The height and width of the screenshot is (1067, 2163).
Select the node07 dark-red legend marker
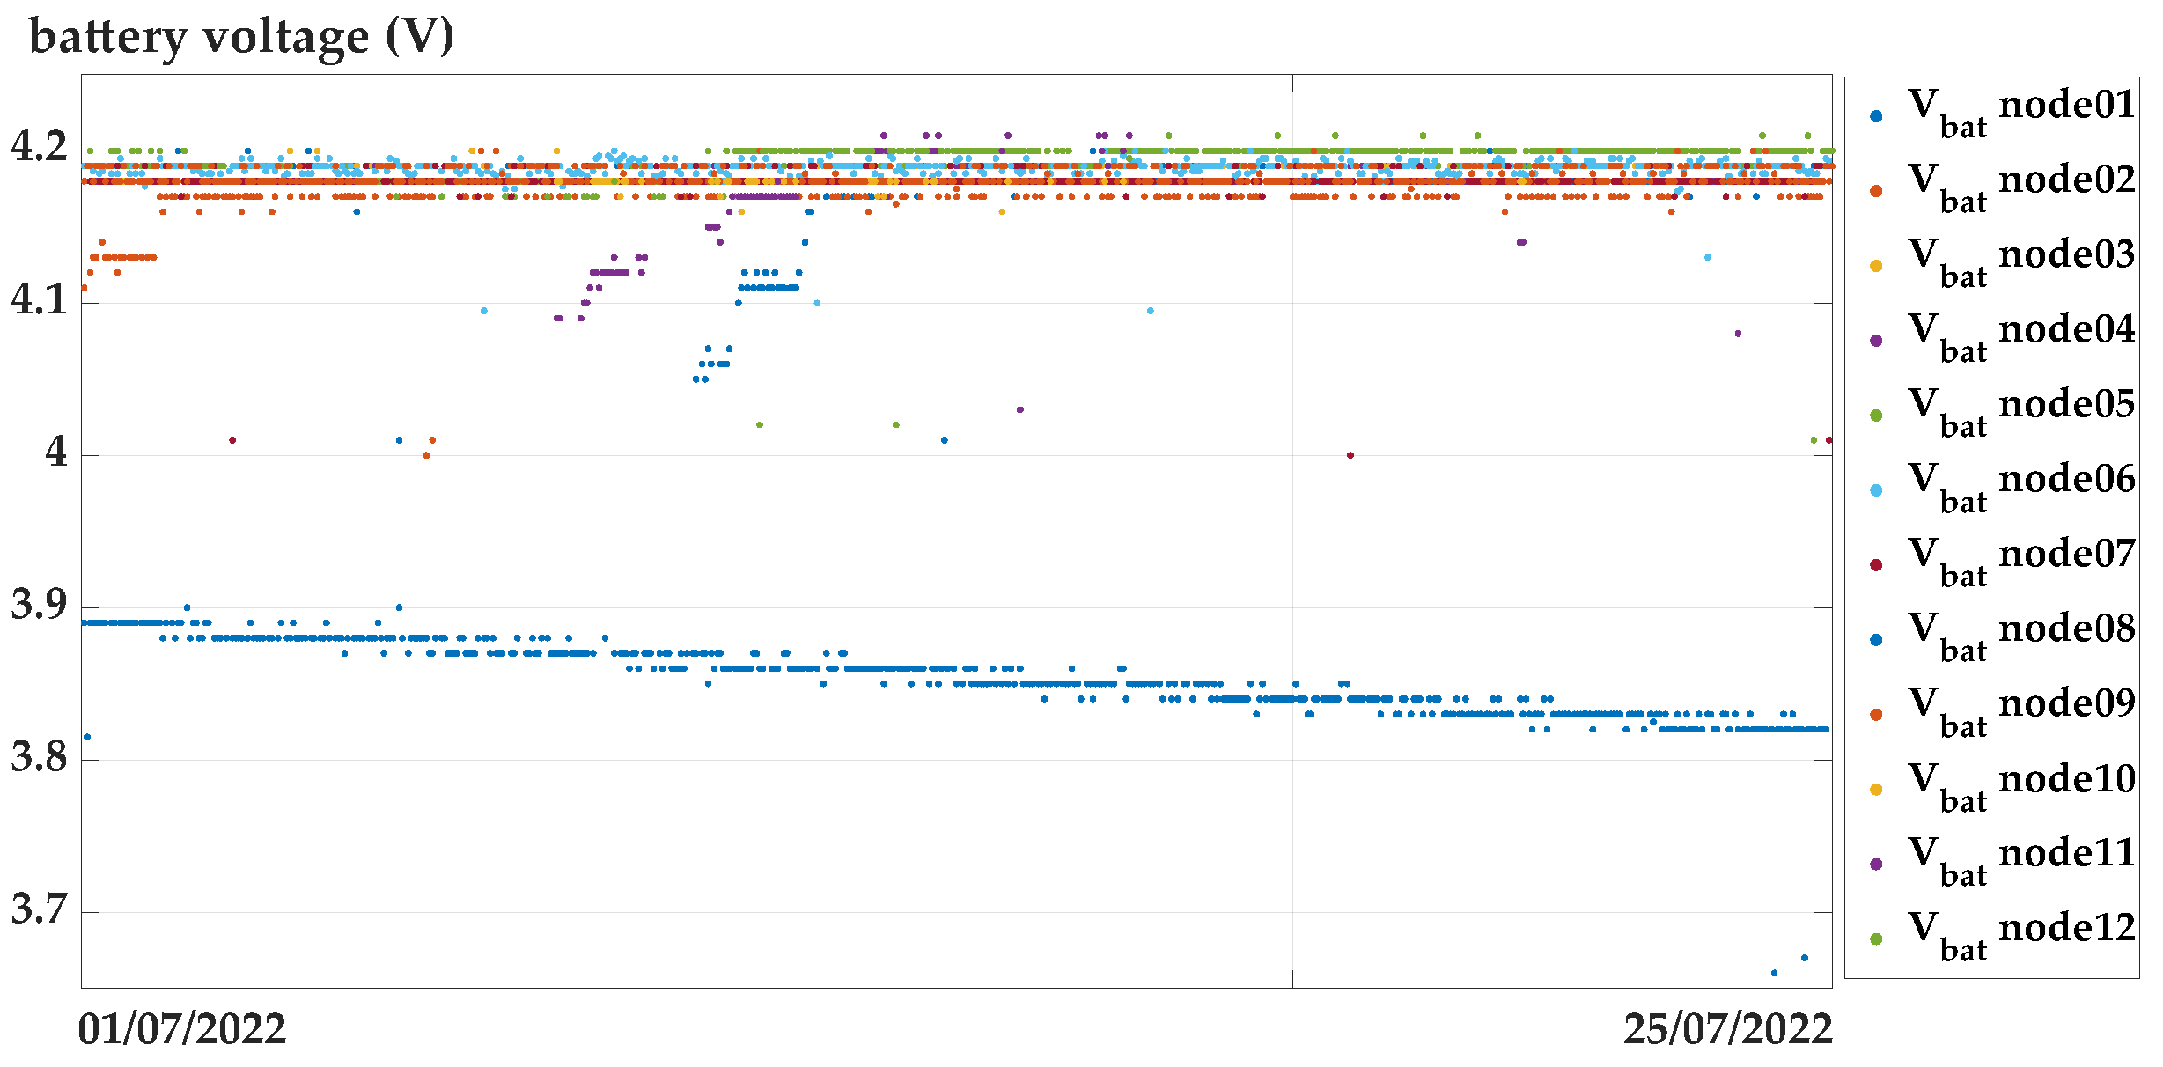click(x=1876, y=565)
